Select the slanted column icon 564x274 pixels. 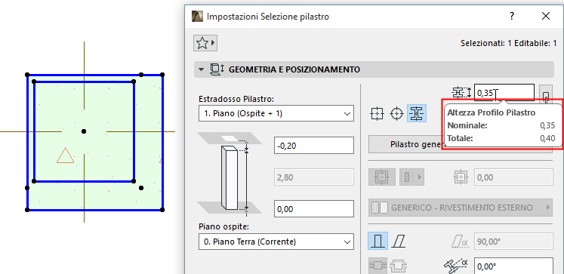[399, 241]
